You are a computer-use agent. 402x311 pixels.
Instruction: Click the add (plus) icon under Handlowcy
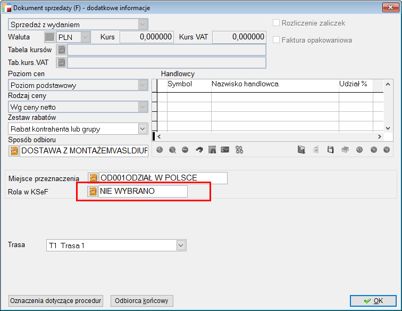[159, 150]
